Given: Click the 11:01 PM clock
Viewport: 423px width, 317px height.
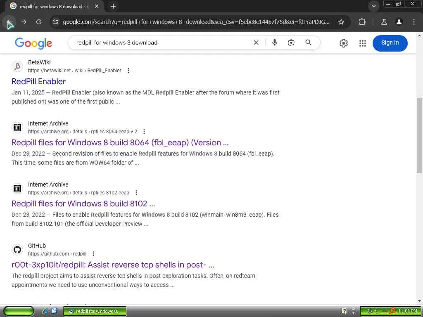Looking at the screenshot, I should click(407, 311).
